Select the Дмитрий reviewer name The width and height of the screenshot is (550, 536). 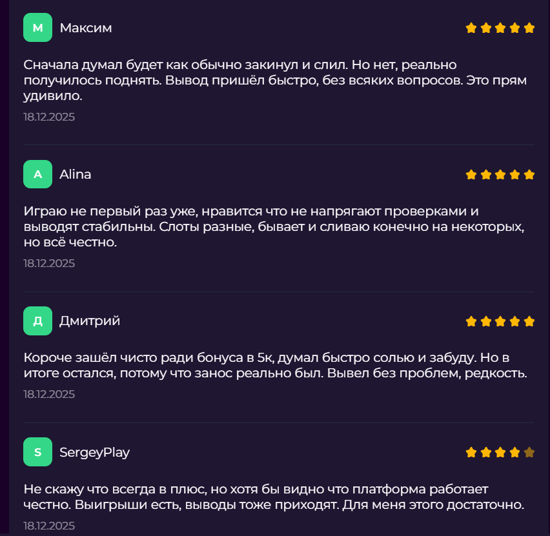coord(90,321)
